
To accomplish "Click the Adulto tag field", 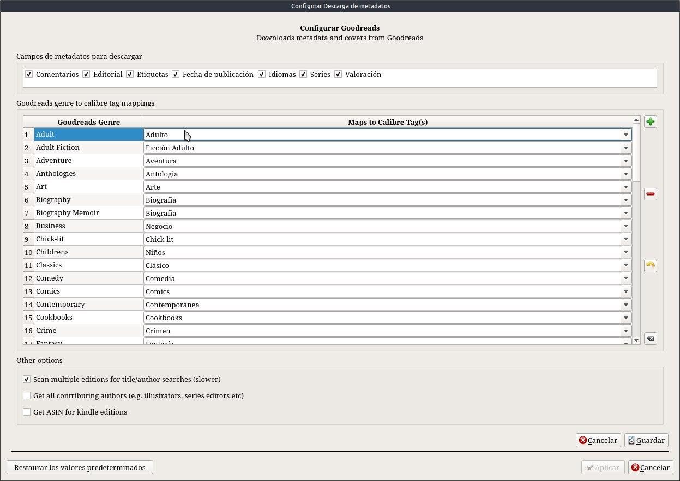I will pos(382,135).
